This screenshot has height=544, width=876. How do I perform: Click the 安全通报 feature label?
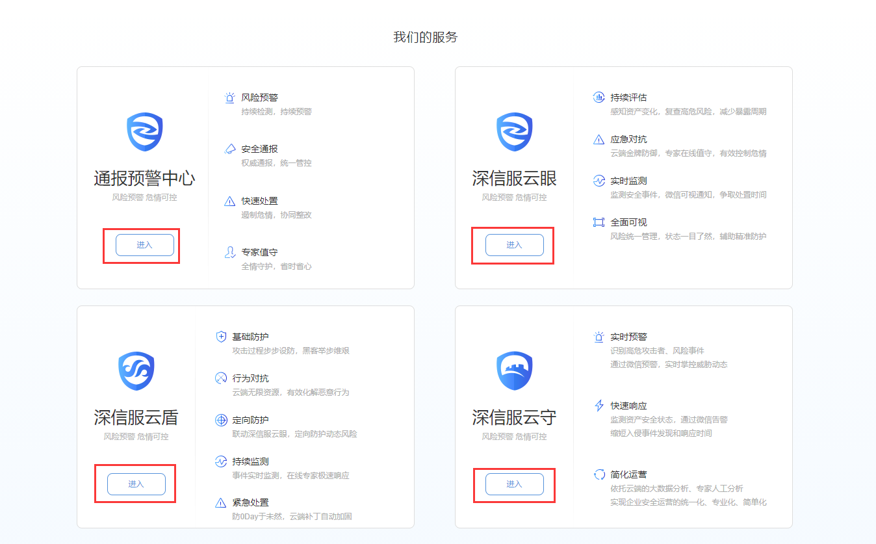259,149
